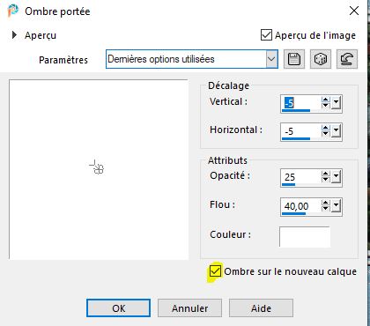Click inside the Horizontal offset field
This screenshot has width=370, height=326.
[x=300, y=131]
